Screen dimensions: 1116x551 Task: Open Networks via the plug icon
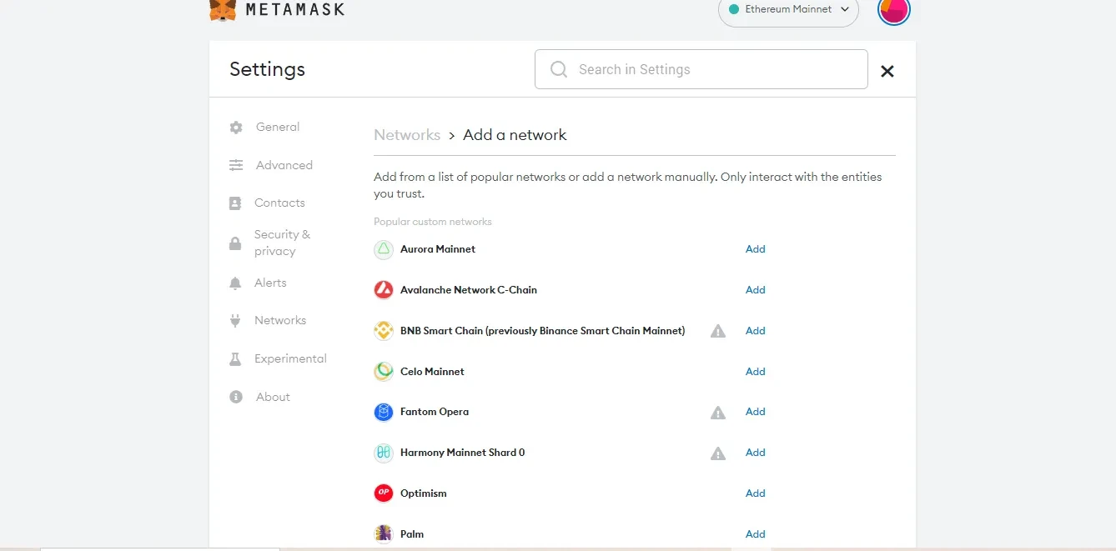[236, 320]
